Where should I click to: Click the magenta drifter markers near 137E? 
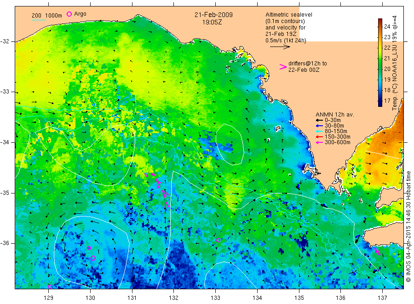click(378, 251)
